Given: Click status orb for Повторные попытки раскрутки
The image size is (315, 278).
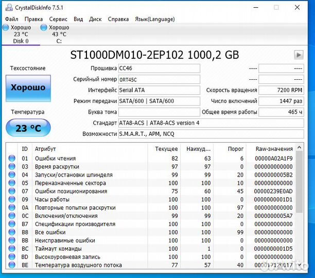Looking at the screenshot, I should (x=12, y=207).
